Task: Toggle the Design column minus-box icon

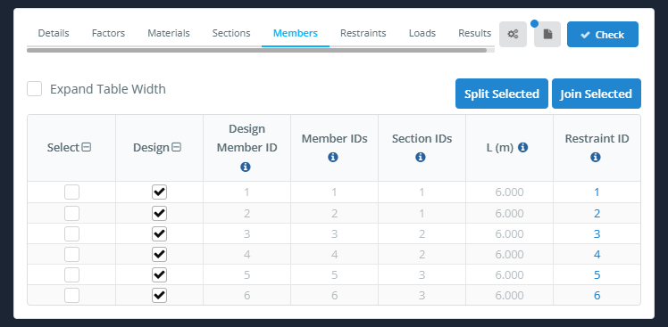Action: point(176,148)
